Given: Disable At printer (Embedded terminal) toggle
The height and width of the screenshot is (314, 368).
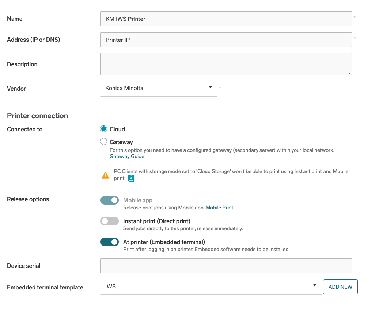Looking at the screenshot, I should (x=110, y=242).
